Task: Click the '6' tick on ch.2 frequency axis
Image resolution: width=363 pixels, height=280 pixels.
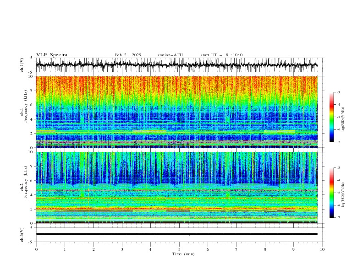Action: tap(33, 180)
